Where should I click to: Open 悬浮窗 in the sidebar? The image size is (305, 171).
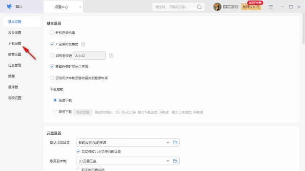[13, 87]
